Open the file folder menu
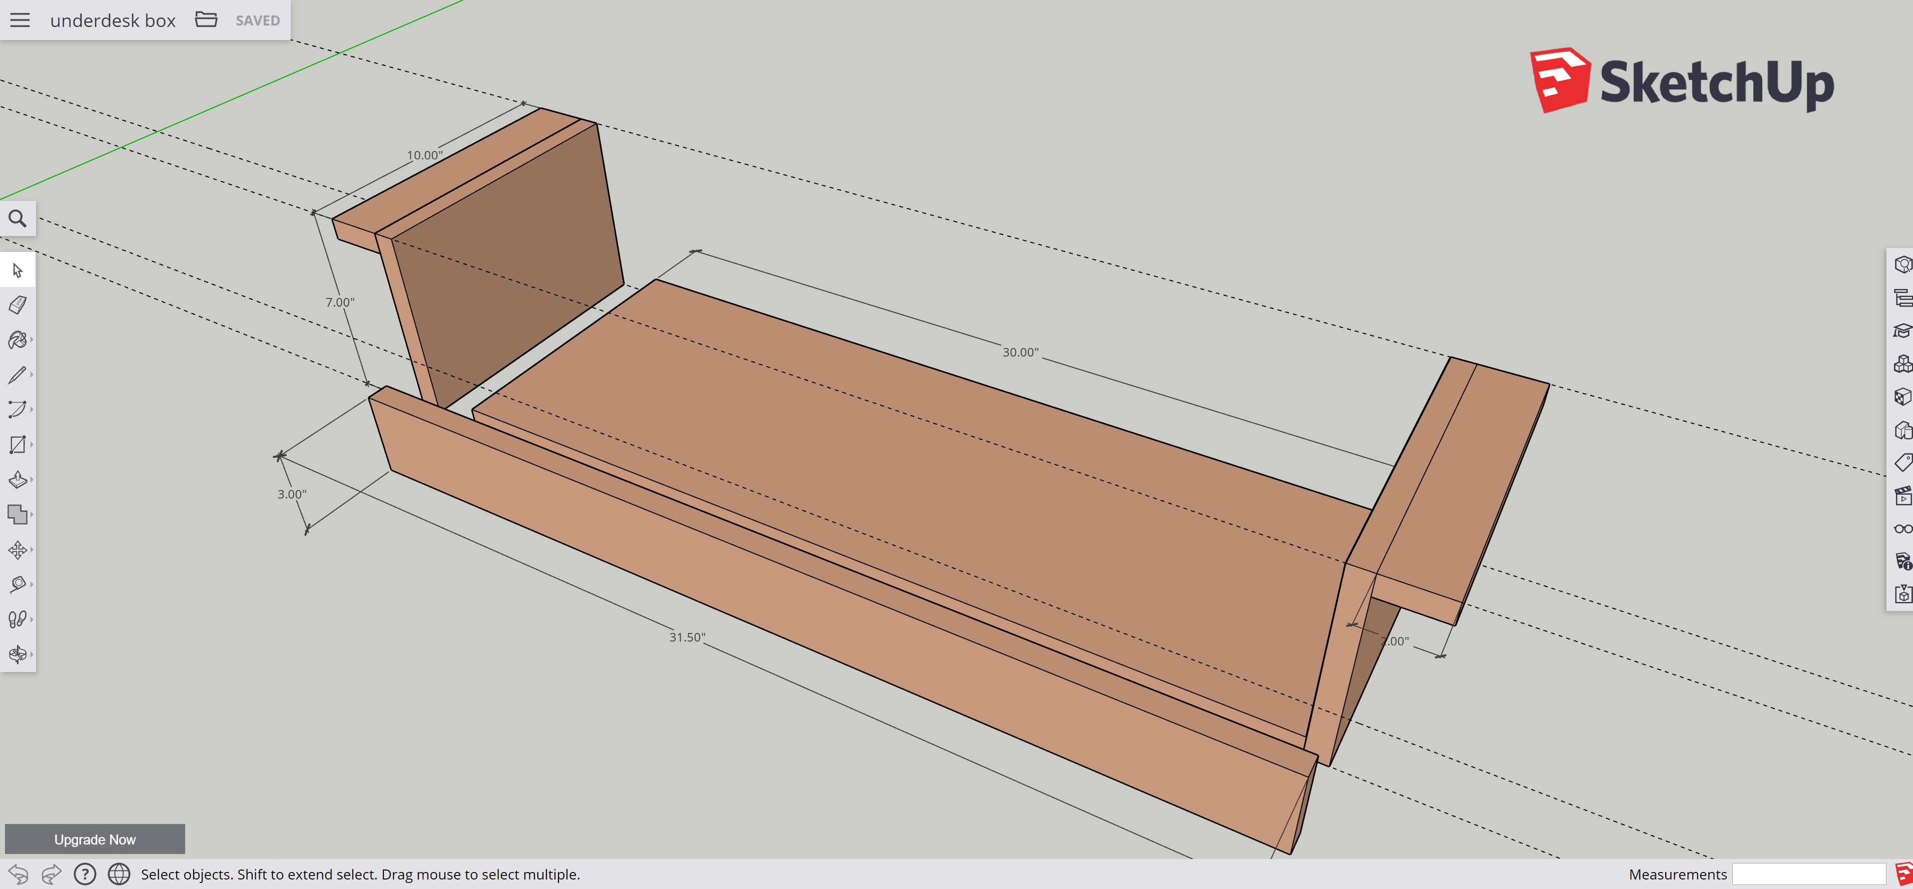The width and height of the screenshot is (1913, 889). 206,20
